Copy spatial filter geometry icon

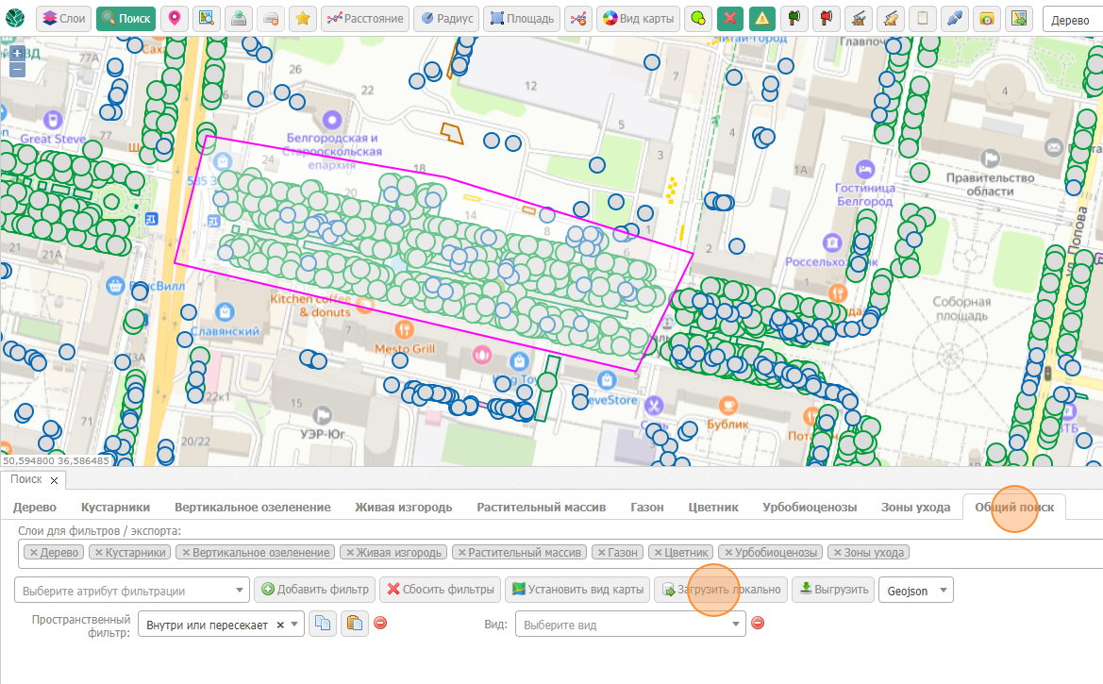(x=322, y=624)
